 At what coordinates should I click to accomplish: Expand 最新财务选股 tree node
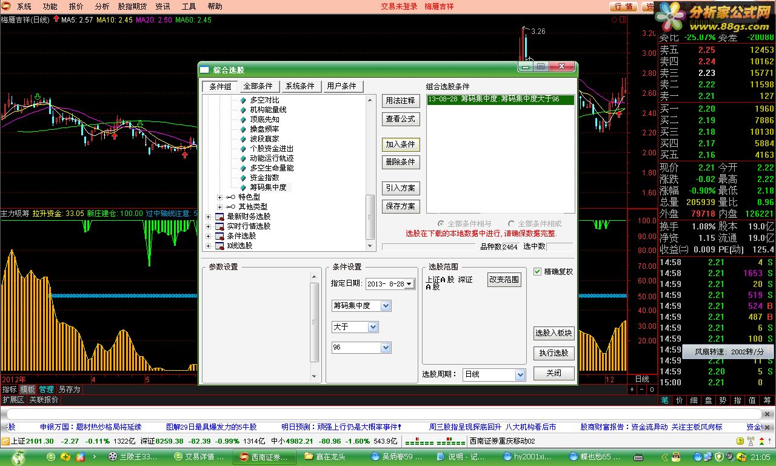point(209,217)
